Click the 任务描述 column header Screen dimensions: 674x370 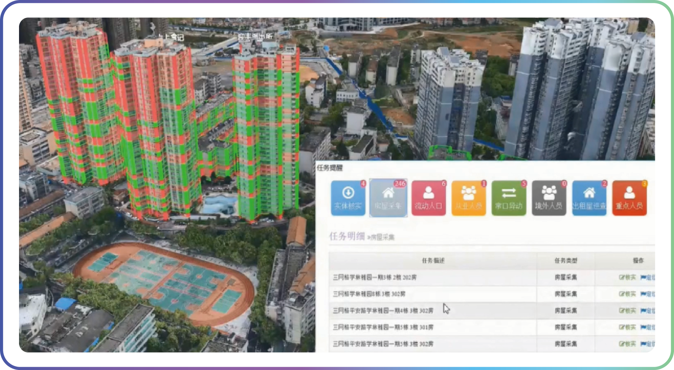(x=433, y=261)
